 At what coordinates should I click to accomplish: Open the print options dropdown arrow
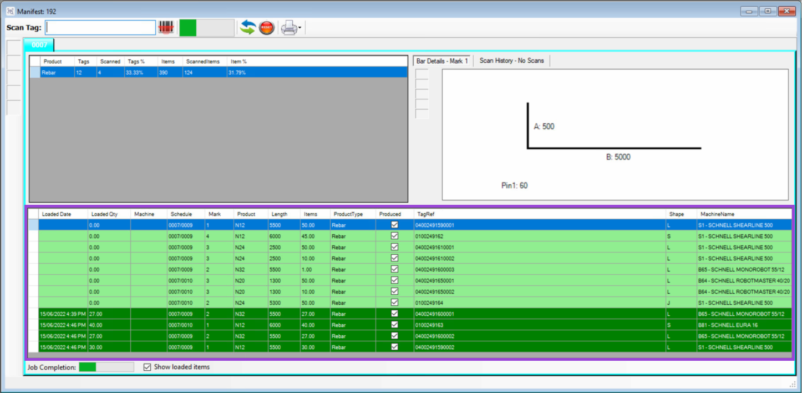pyautogui.click(x=300, y=27)
